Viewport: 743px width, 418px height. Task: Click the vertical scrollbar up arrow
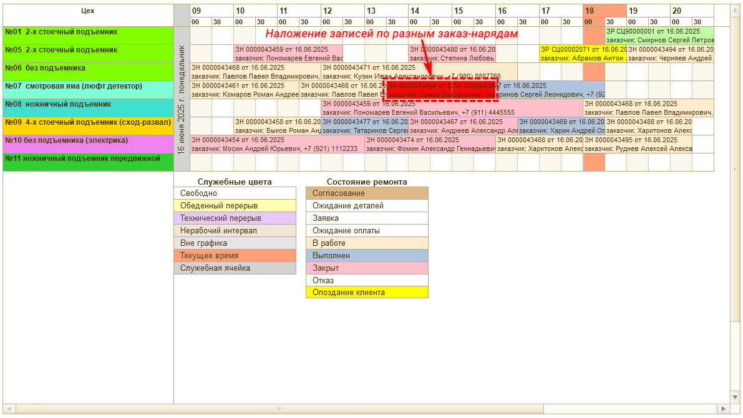[736, 10]
